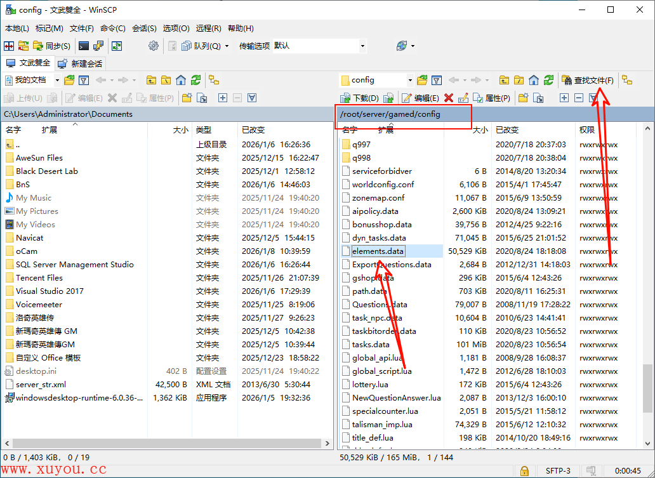Image resolution: width=655 pixels, height=478 pixels.
Task: Click the preferences gear icon
Action: click(x=153, y=46)
